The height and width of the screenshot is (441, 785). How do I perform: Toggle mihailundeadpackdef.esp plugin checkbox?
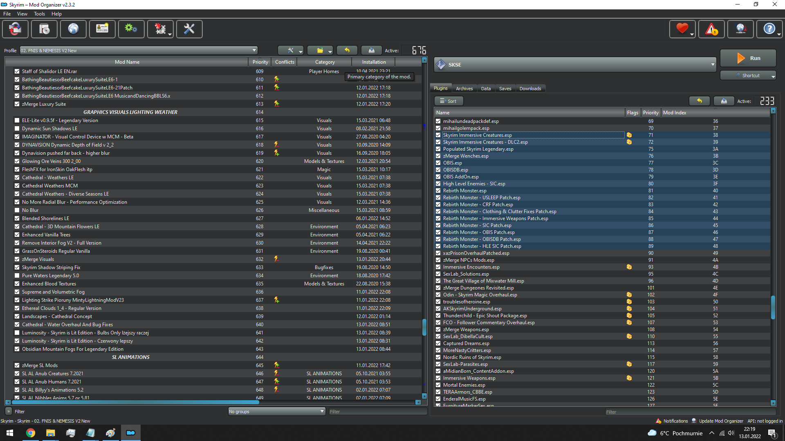[438, 121]
